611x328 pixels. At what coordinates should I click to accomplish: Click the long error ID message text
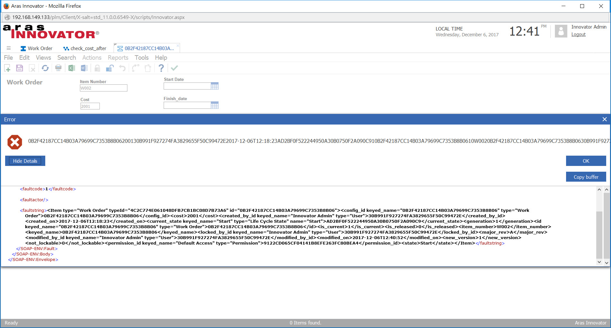319,141
